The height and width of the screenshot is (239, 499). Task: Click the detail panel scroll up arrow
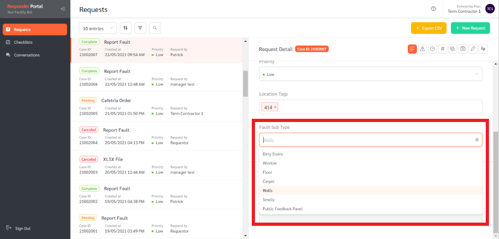496,64
